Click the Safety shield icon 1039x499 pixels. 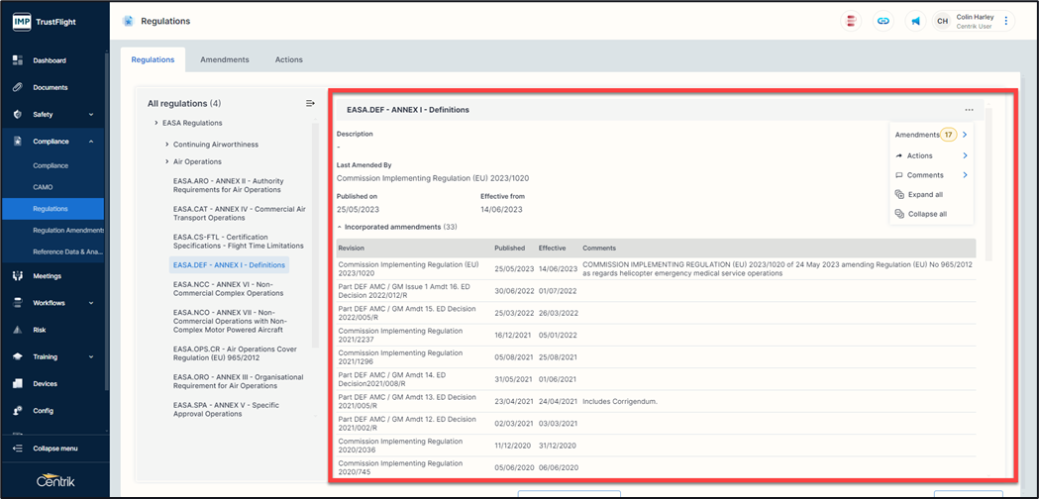pos(18,115)
